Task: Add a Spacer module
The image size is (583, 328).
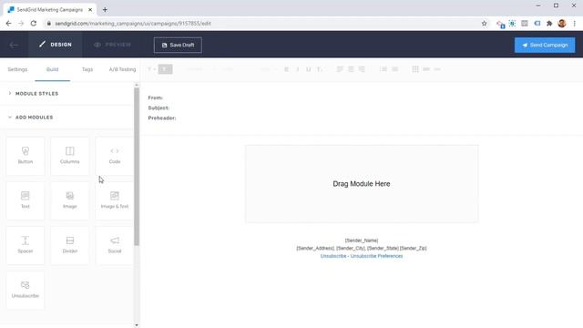Action: (x=26, y=245)
